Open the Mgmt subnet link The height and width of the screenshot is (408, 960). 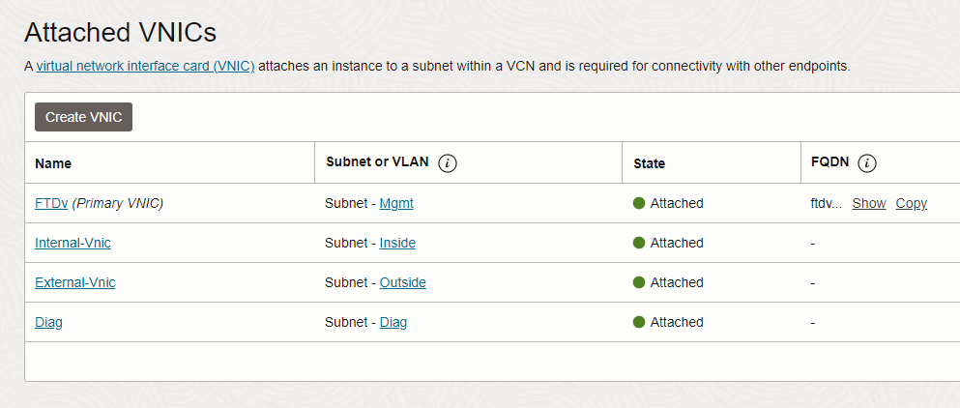[396, 203]
